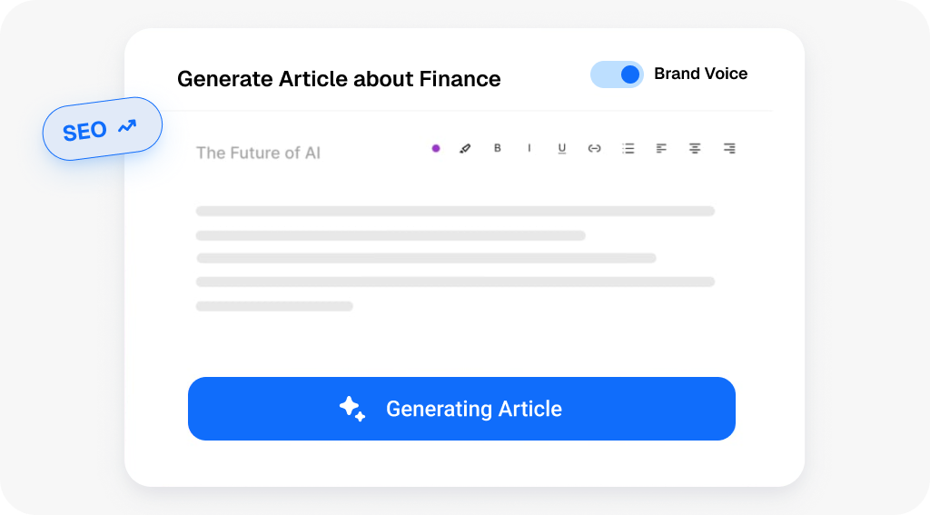930x515 pixels.
Task: Insert a bulleted list
Action: (x=628, y=148)
